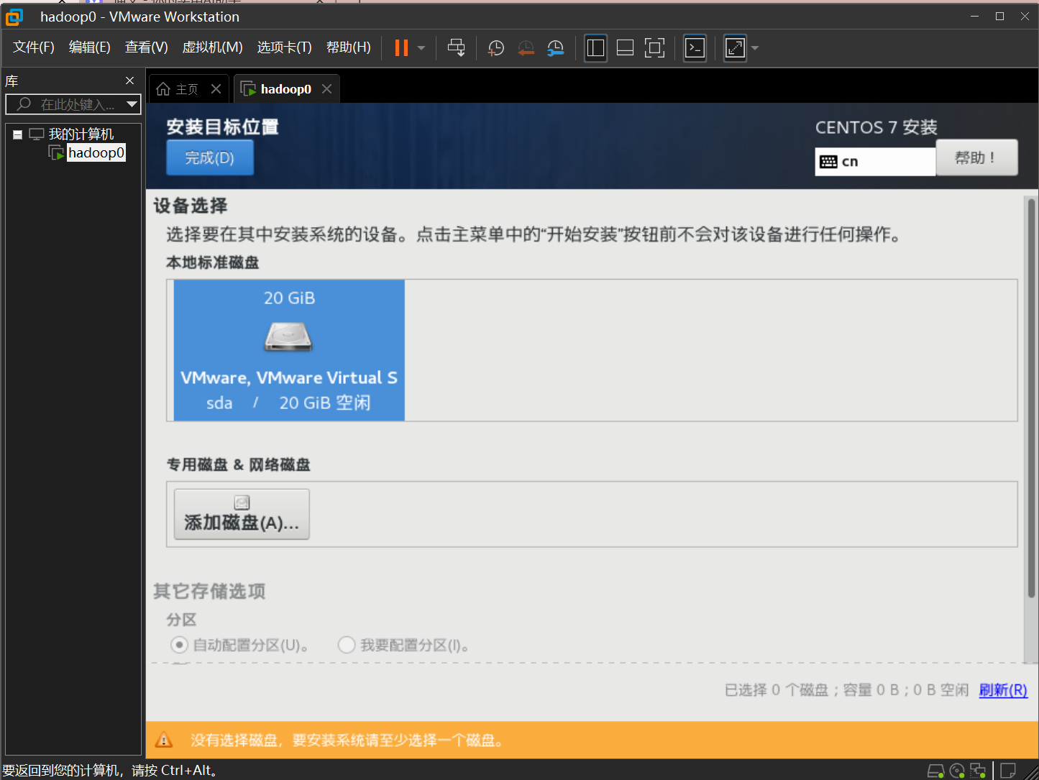Select the 20 GiB VMware sda disk
This screenshot has width=1039, height=780.
[289, 350]
